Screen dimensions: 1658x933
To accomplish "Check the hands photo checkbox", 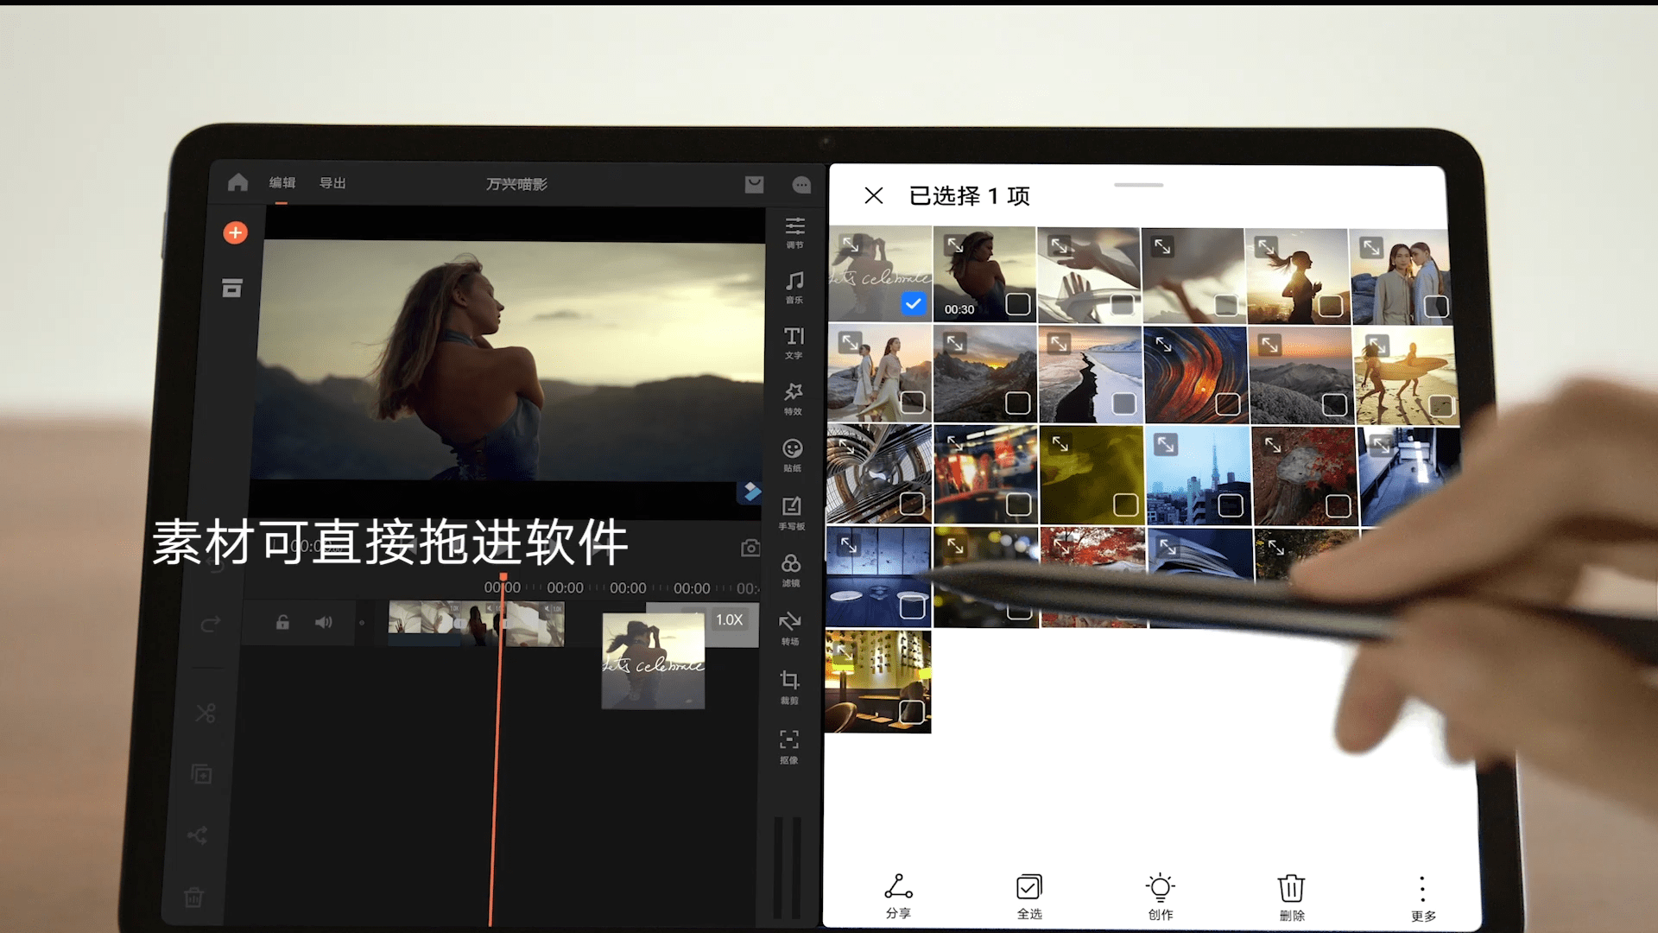I will [x=1122, y=305].
